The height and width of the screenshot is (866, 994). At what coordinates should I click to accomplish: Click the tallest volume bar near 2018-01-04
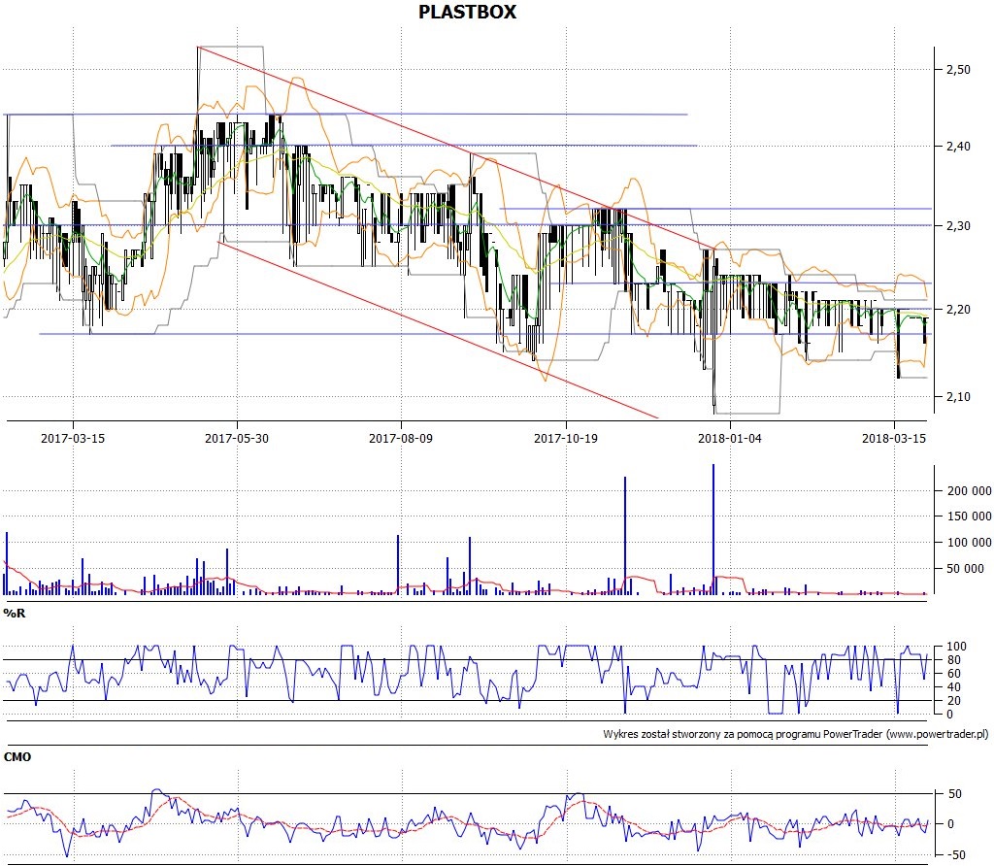pos(713,529)
